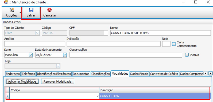This screenshot has width=213, height=102.
Task: Switch to the Telefones tab
Action: pos(29,74)
